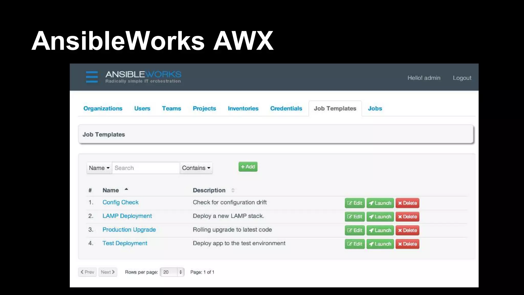
Task: Open the Name search field dropdown
Action: (x=99, y=168)
